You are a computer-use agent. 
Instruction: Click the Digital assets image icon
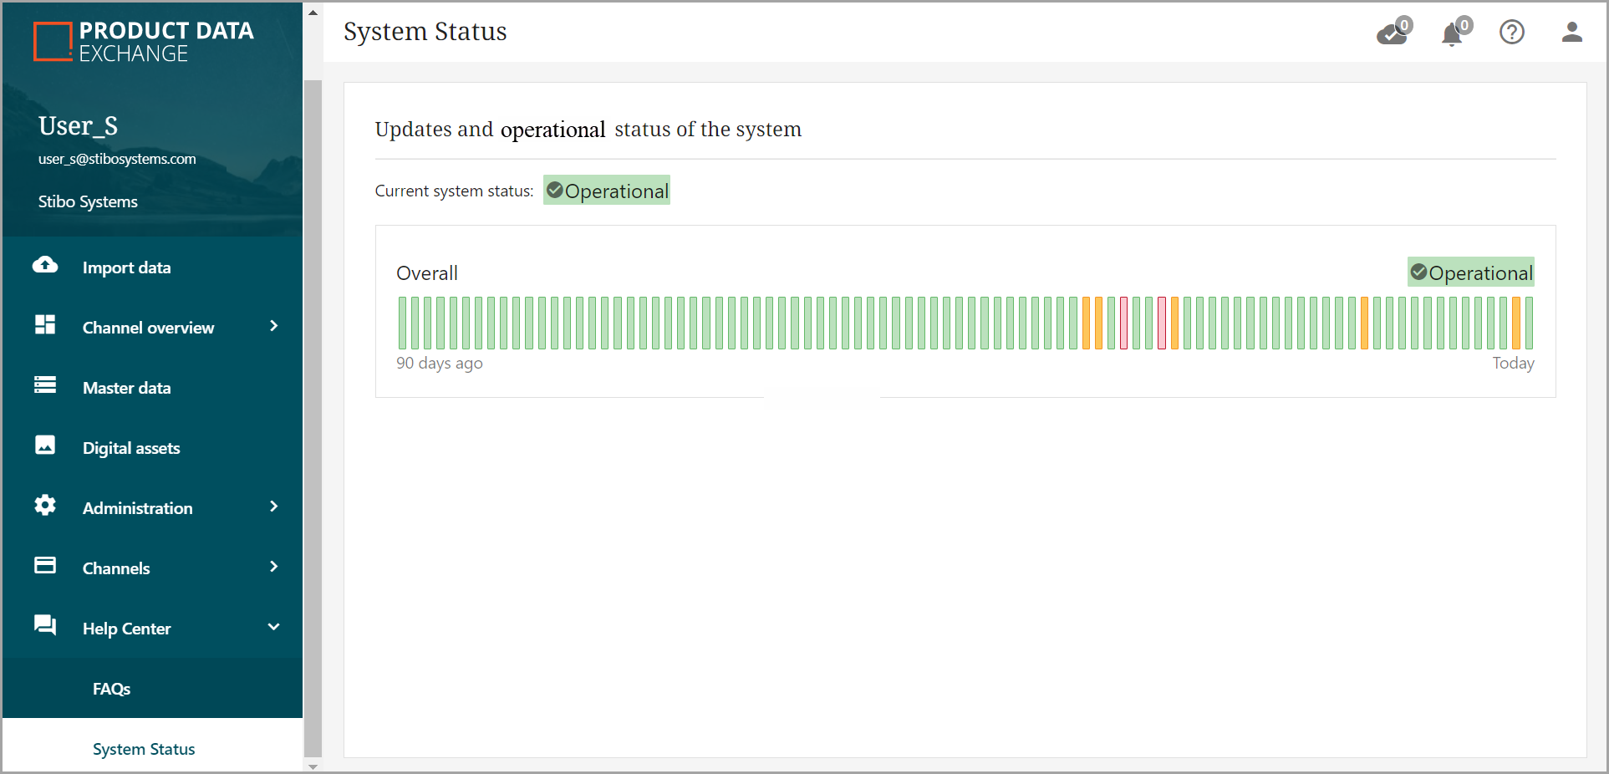pos(45,446)
